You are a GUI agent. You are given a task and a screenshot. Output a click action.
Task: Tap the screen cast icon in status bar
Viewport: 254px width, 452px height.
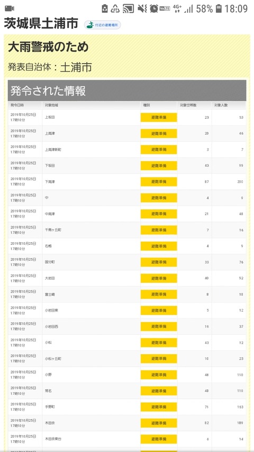[128, 8]
